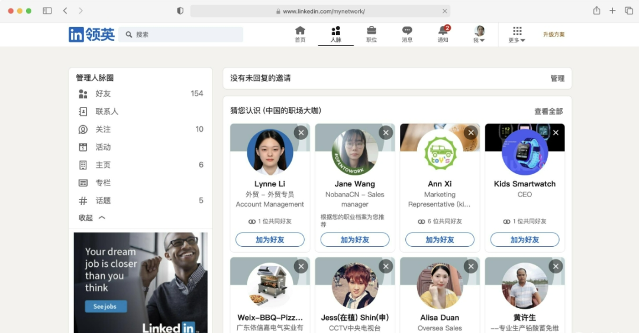The height and width of the screenshot is (333, 639).
Task: Focus the 搜索 search field
Action: tap(181, 35)
